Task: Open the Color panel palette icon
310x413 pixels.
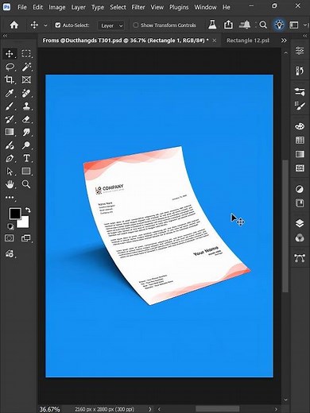Action: tap(300, 126)
